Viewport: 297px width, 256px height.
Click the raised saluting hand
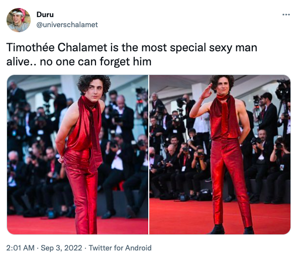click(207, 92)
